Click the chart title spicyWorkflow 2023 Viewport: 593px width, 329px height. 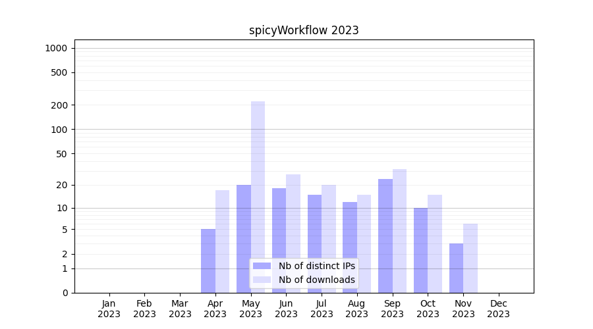tap(304, 30)
